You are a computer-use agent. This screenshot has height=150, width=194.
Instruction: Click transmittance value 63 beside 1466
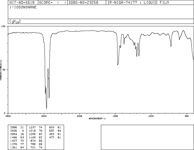pyautogui.click(x=22, y=137)
